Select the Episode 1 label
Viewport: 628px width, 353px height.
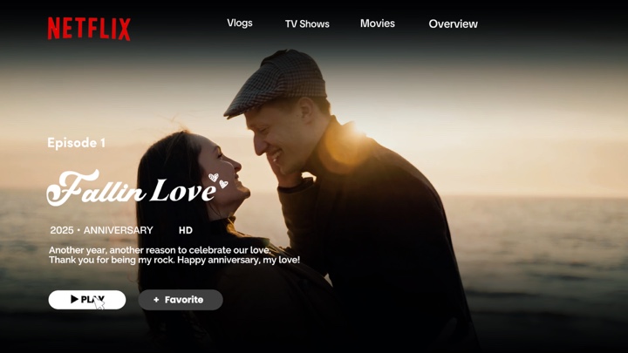pyautogui.click(x=76, y=143)
